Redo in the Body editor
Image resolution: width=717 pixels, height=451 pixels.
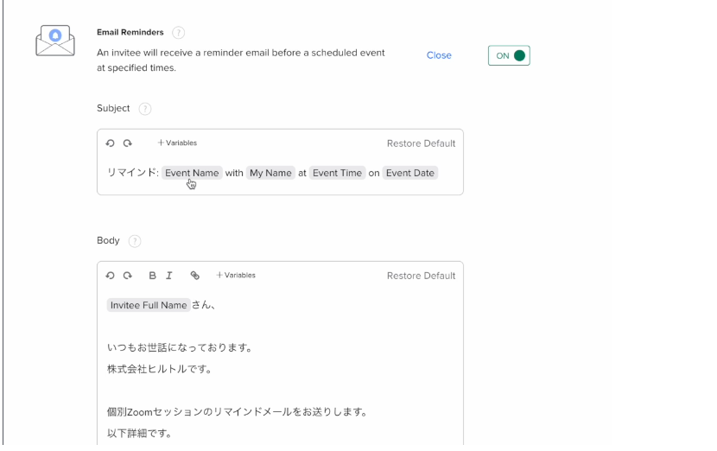click(x=128, y=276)
